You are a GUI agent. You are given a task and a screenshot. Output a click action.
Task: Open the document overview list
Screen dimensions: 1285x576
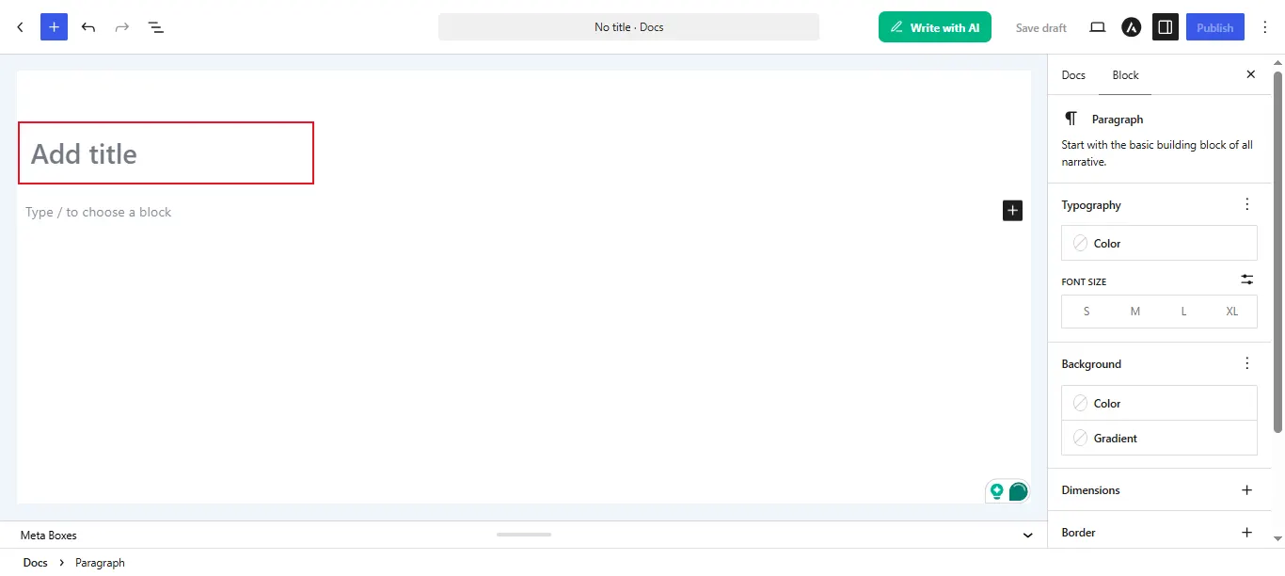point(156,27)
